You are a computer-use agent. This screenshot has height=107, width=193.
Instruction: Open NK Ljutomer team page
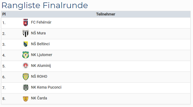point(41,55)
